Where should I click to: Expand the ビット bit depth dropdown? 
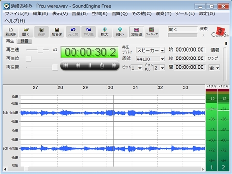click(x=140, y=68)
